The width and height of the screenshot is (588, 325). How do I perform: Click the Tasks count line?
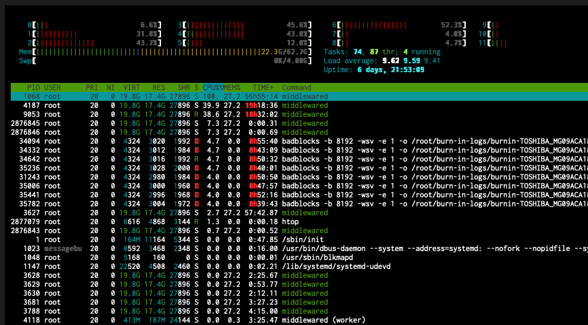click(x=382, y=52)
